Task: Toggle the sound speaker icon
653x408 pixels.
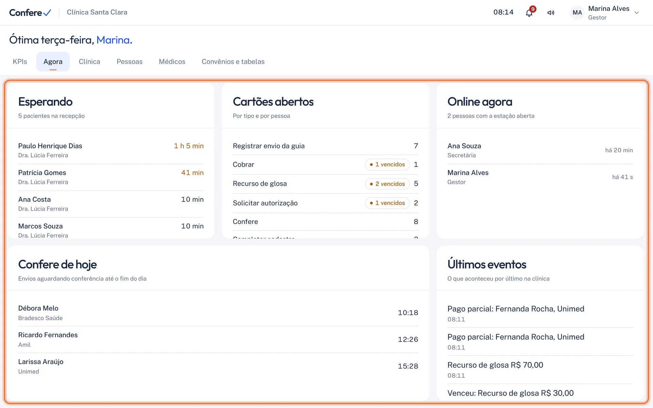Action: [551, 13]
